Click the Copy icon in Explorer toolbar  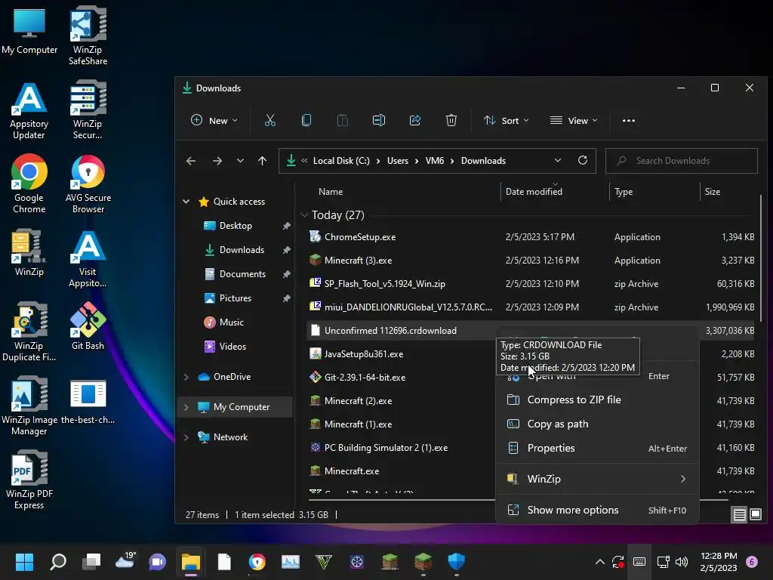pos(306,120)
